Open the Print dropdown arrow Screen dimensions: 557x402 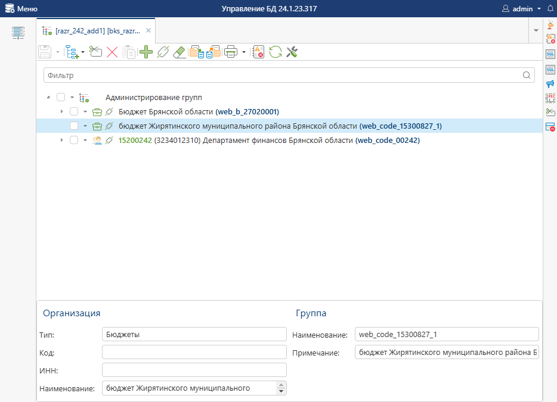coord(244,52)
